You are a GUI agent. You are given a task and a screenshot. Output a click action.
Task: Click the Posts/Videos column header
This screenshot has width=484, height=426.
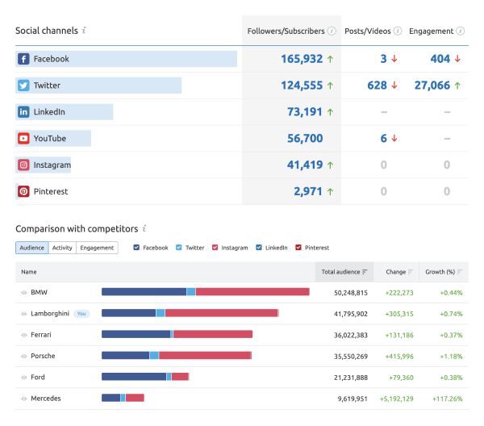coord(368,31)
